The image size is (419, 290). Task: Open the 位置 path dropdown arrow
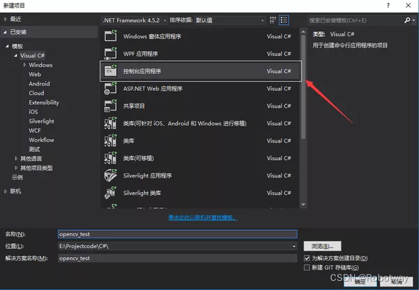294,246
